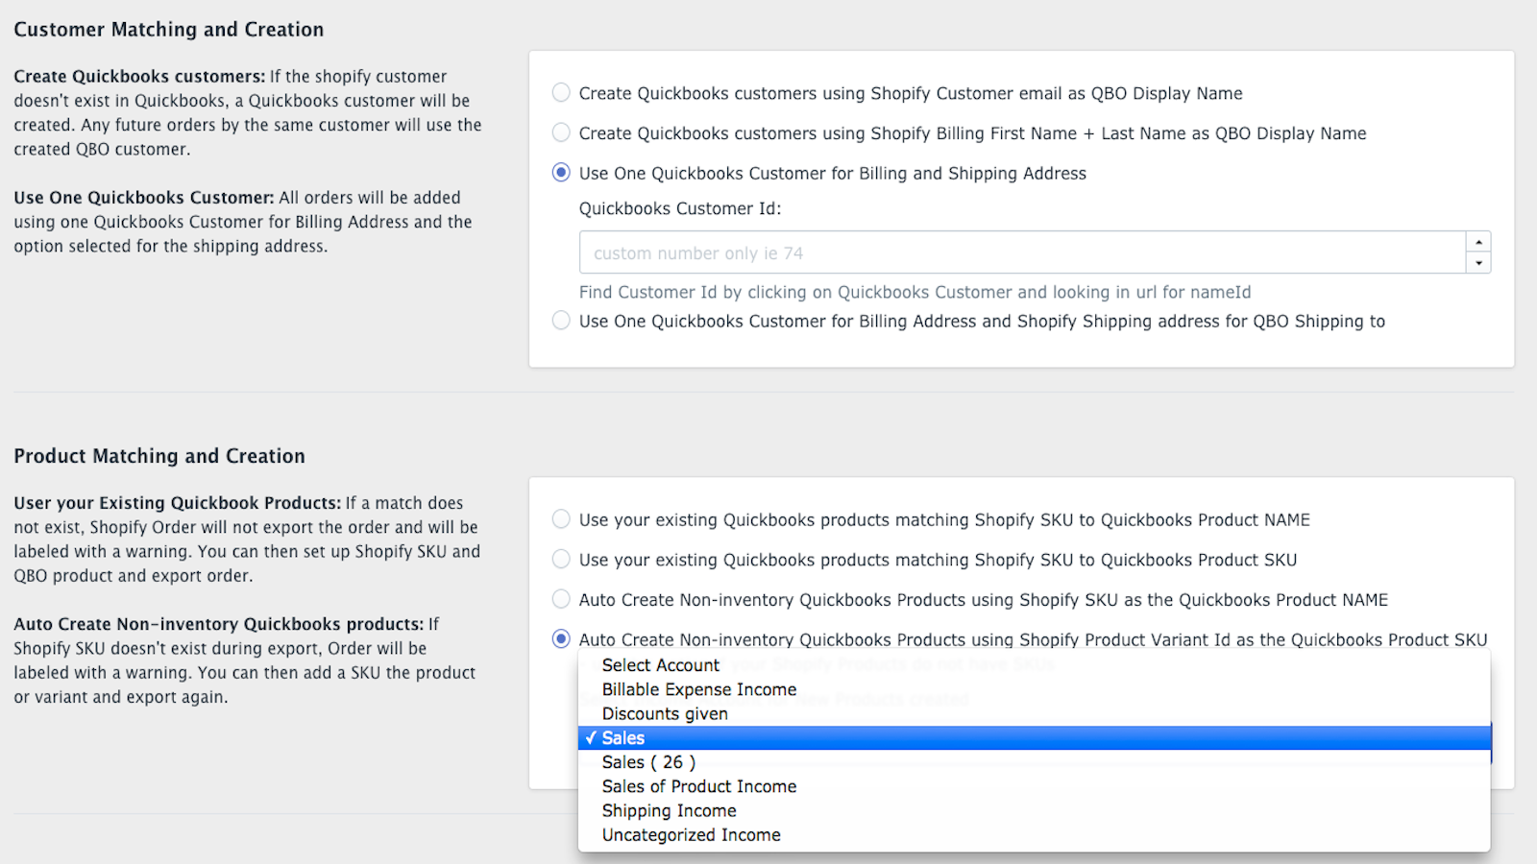
Task: Choose Select Account in dropdown list
Action: click(1035, 665)
